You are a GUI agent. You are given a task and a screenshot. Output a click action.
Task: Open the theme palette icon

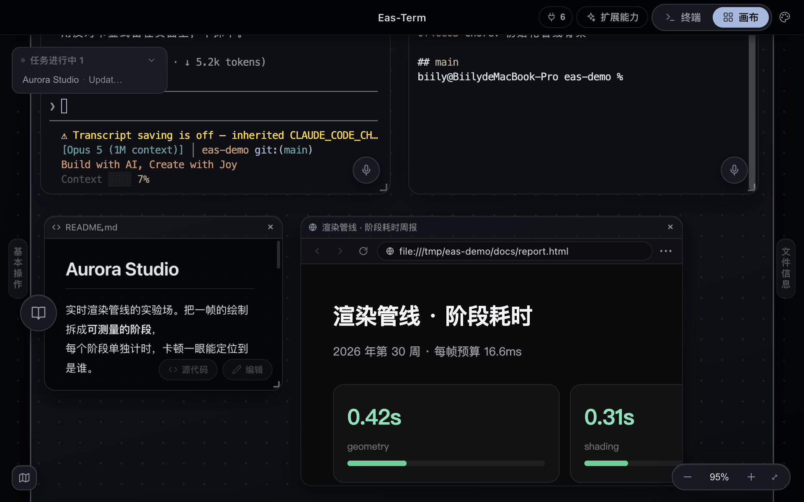[785, 17]
